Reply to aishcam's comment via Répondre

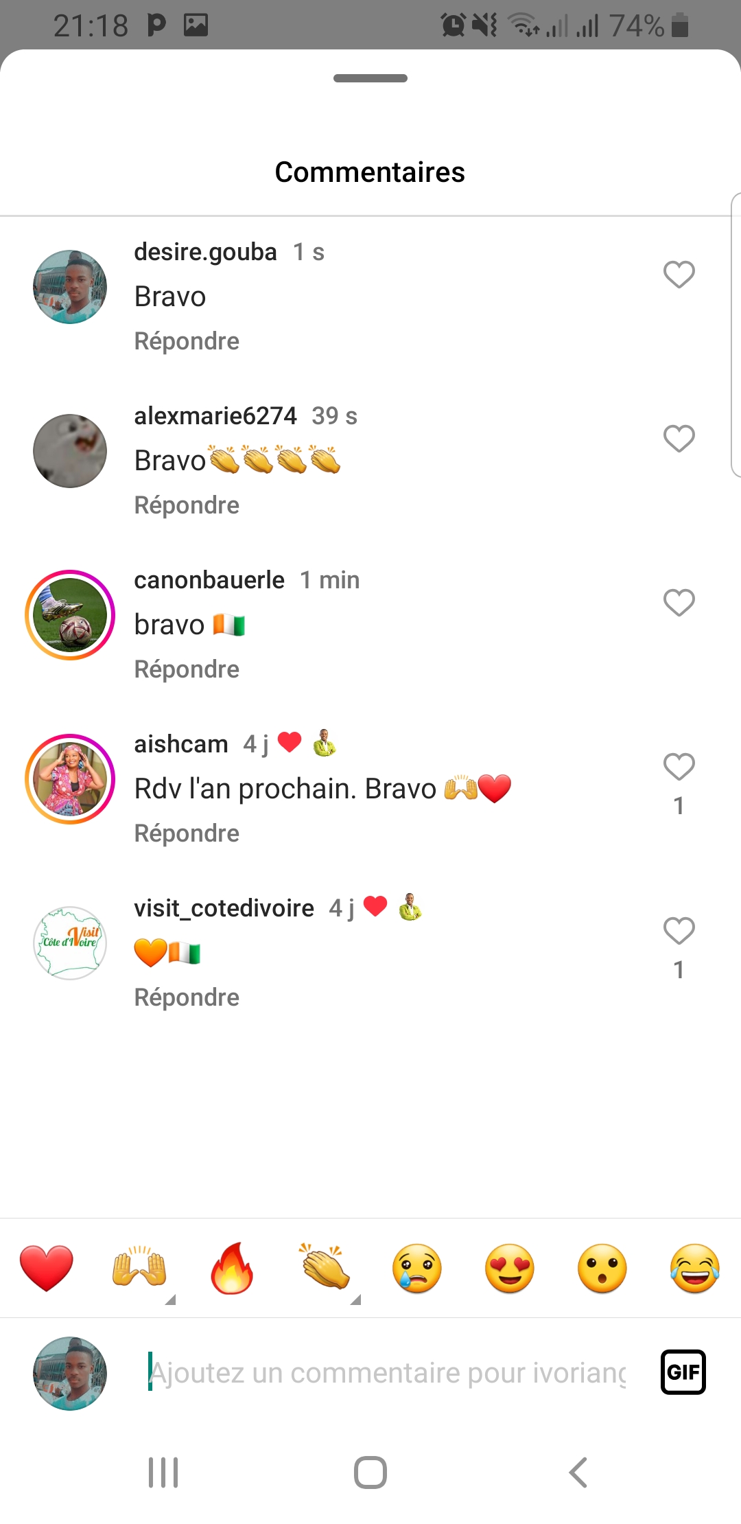point(187,833)
